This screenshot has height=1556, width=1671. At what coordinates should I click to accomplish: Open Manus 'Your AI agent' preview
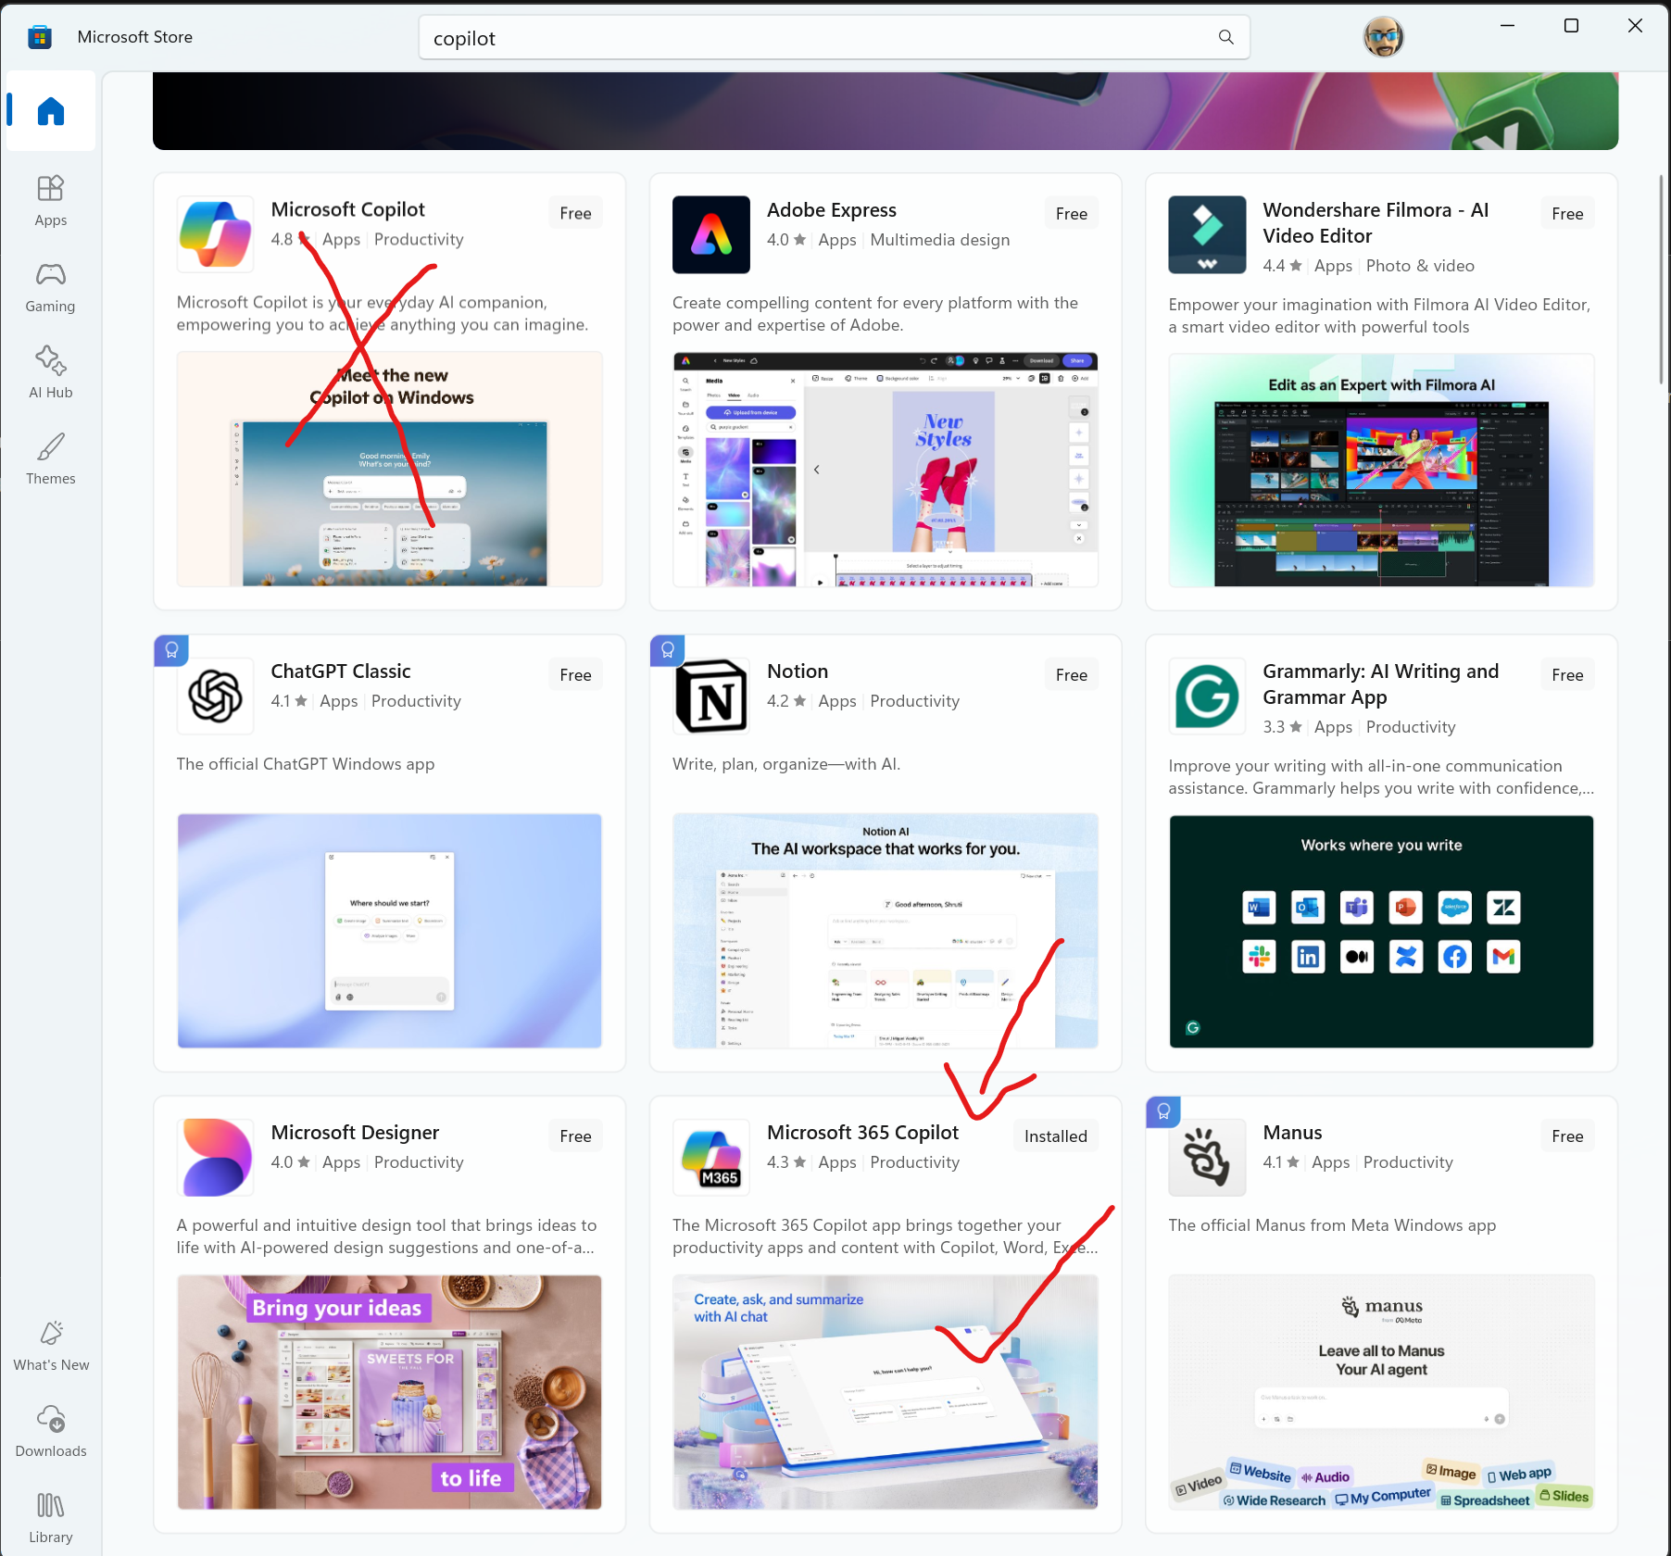[1381, 1392]
